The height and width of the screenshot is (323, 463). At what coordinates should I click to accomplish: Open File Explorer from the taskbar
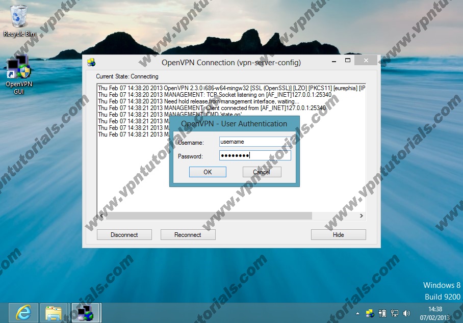(x=54, y=313)
